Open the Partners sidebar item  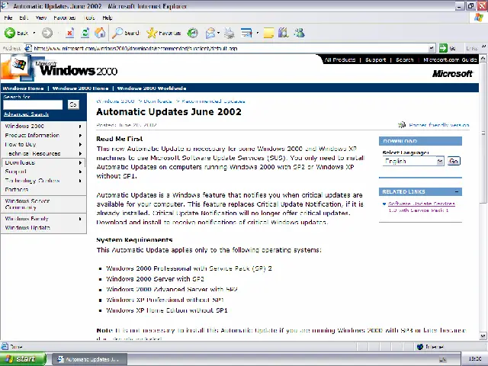[17, 190]
